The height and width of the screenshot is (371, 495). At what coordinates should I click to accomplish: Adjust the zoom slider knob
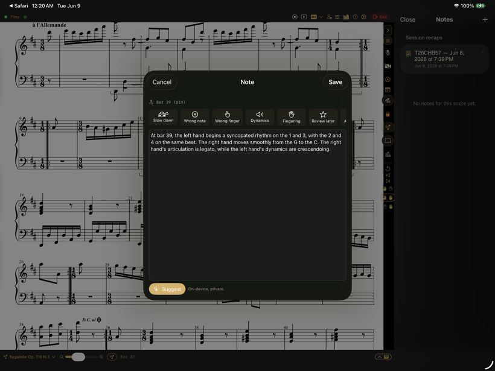click(x=78, y=357)
